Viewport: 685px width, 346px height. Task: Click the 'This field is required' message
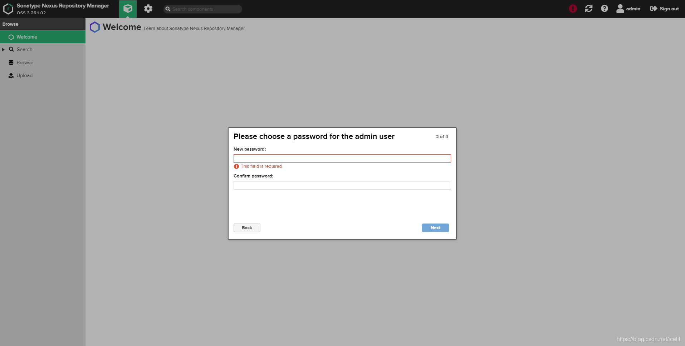261,166
